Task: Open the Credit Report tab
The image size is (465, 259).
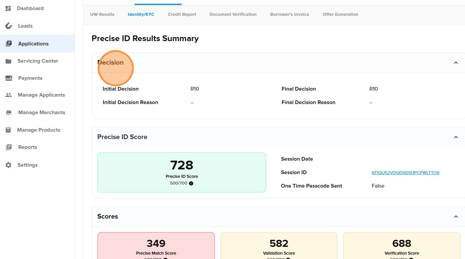Action: (182, 14)
